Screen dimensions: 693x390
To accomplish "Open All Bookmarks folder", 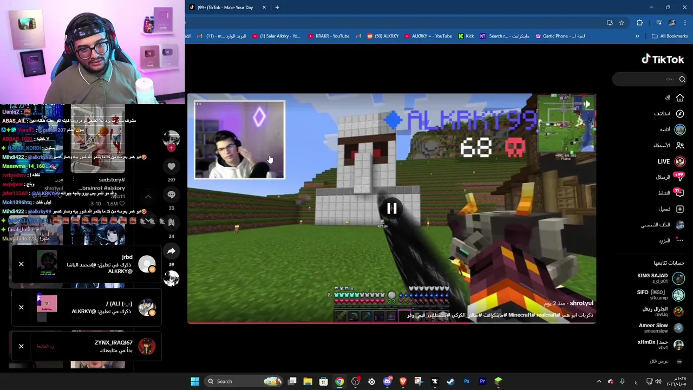I will coord(670,36).
